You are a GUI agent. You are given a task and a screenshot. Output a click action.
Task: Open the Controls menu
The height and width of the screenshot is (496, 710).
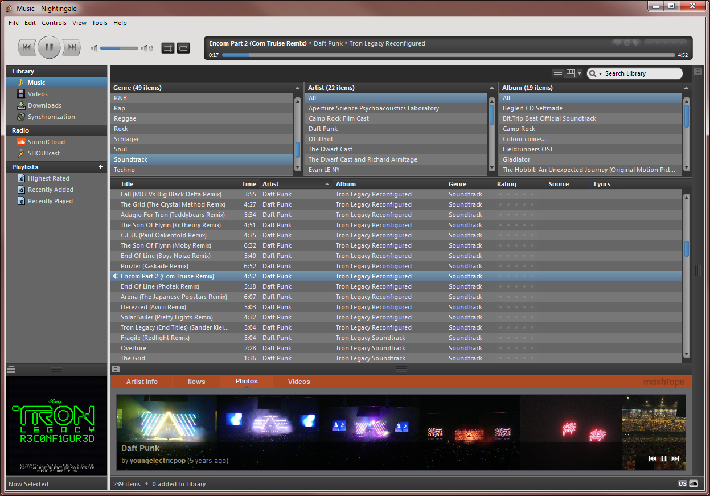click(54, 23)
